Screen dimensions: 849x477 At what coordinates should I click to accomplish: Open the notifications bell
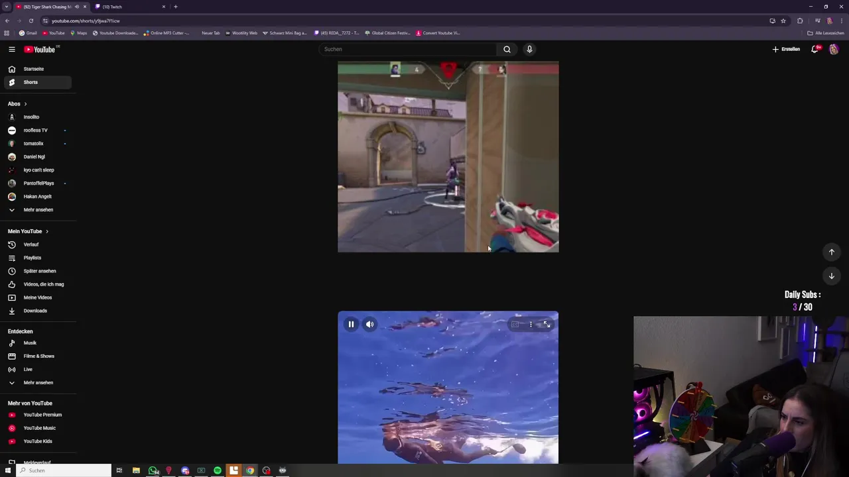click(815, 49)
